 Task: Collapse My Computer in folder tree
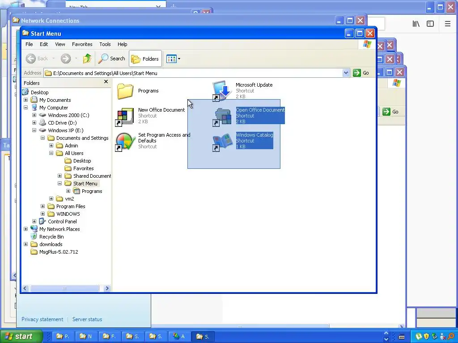tap(25, 108)
